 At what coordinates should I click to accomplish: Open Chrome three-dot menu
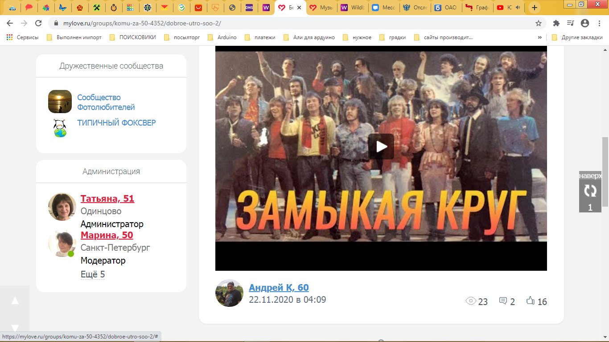[x=599, y=23]
